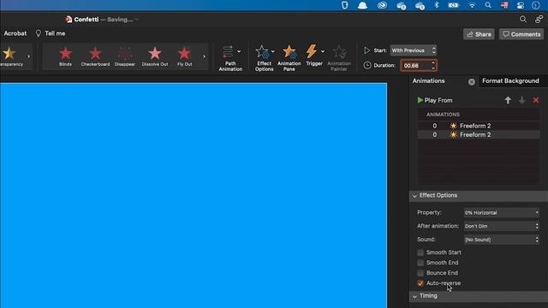Open the search magnifier in title bar
This screenshot has height=308, width=548.
pyautogui.click(x=523, y=20)
